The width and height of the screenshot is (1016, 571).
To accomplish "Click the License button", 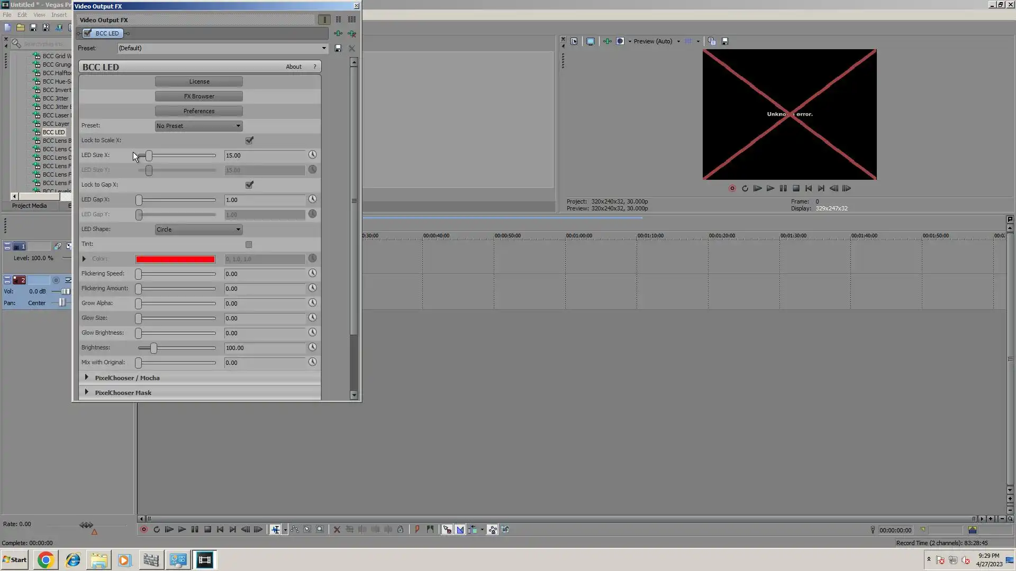I will (199, 81).
